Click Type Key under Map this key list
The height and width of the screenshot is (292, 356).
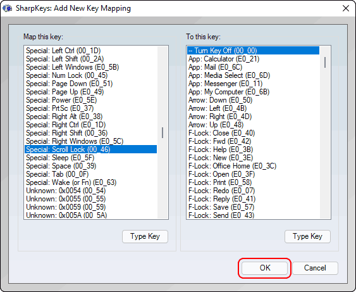coord(145,236)
